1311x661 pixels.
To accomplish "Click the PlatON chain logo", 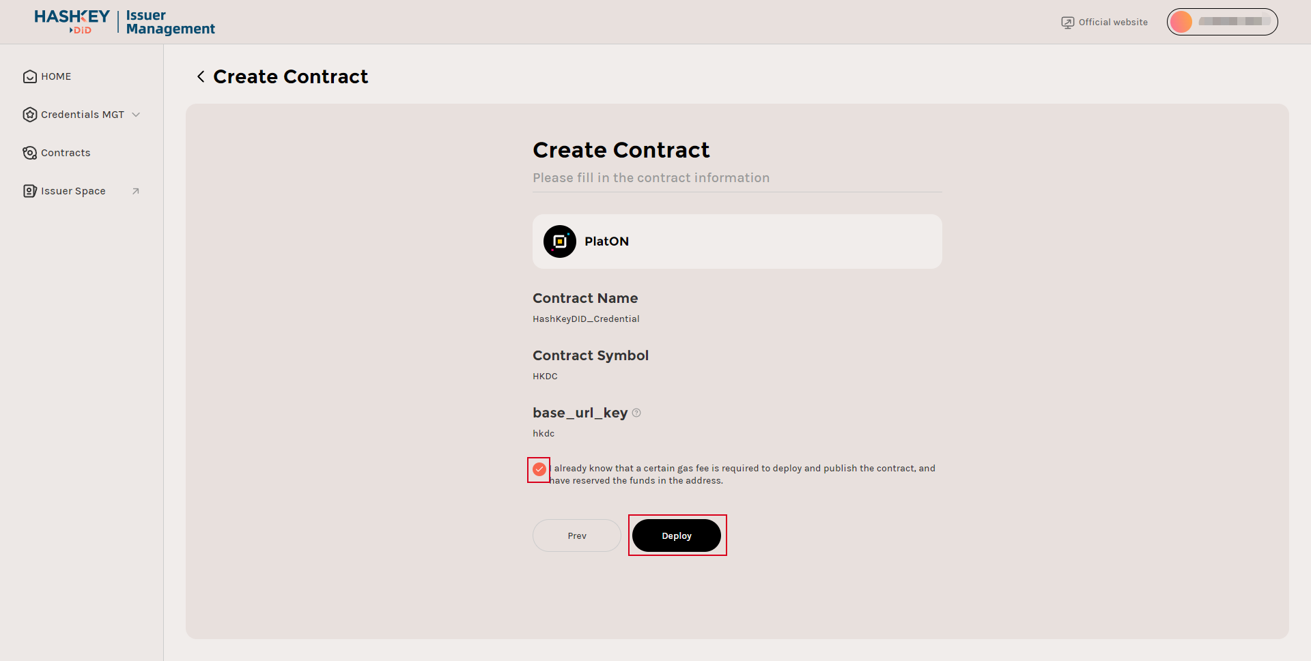I will point(559,241).
